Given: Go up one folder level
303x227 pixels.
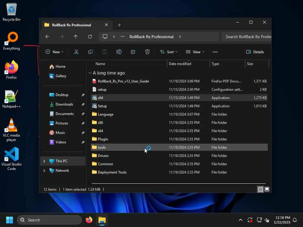Looking at the screenshot, I should [75, 37].
